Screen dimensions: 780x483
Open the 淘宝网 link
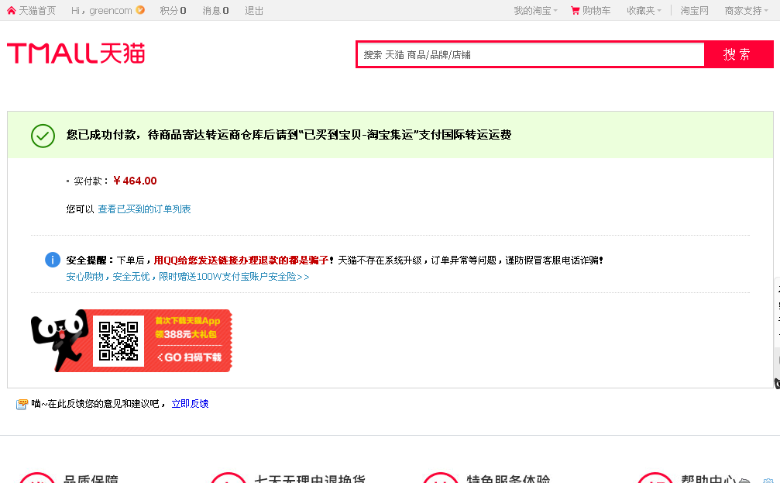(694, 10)
